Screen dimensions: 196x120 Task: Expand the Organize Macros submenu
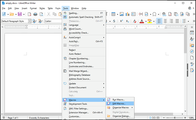[x=120, y=108]
